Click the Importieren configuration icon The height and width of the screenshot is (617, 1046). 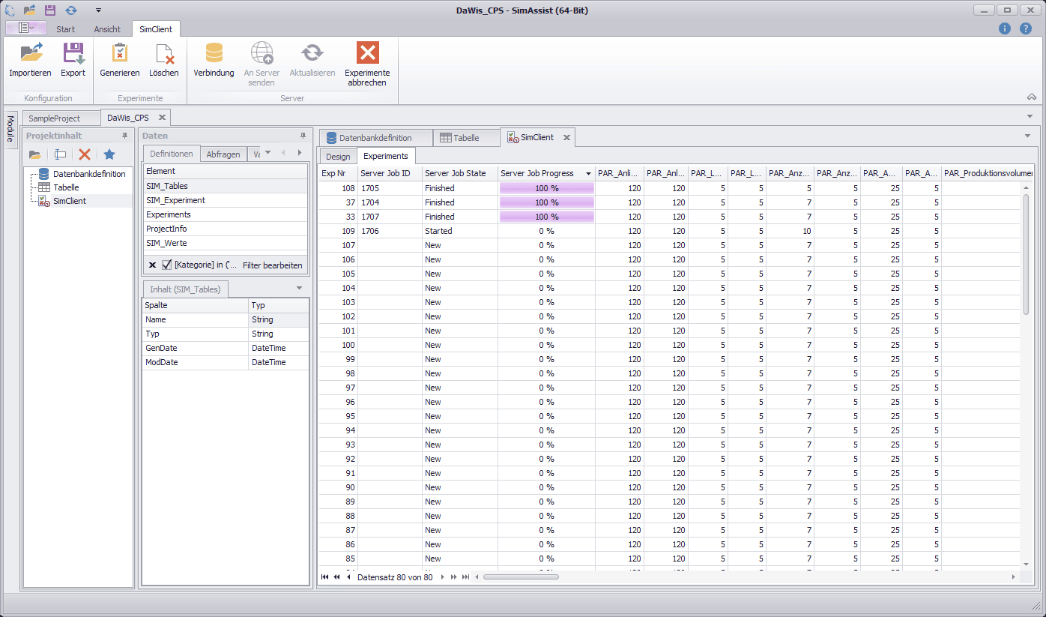click(30, 54)
